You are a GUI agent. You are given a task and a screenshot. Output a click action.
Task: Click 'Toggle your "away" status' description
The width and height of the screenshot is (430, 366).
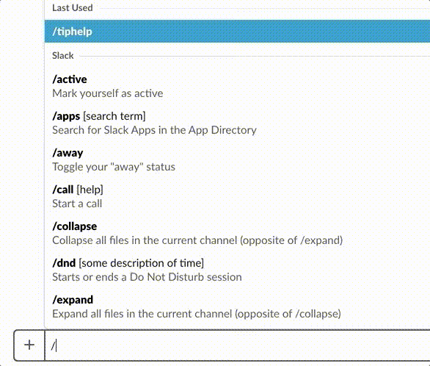114,167
